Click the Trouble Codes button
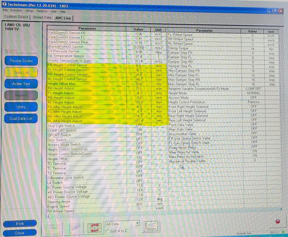Screen dimensions: 288x237 pos(21,61)
